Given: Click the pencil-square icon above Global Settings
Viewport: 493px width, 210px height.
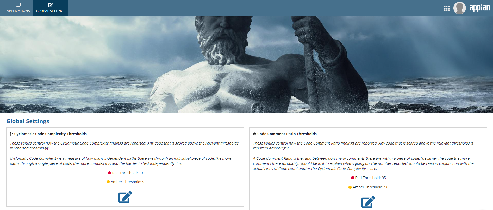Looking at the screenshot, I should (51, 5).
